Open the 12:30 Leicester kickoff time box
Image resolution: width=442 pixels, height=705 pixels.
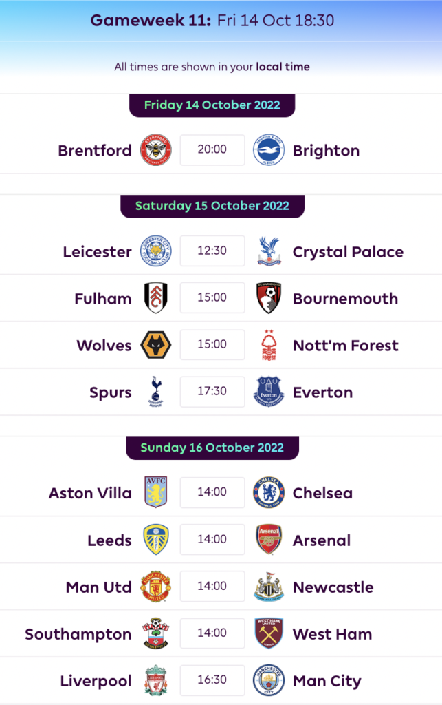(212, 251)
